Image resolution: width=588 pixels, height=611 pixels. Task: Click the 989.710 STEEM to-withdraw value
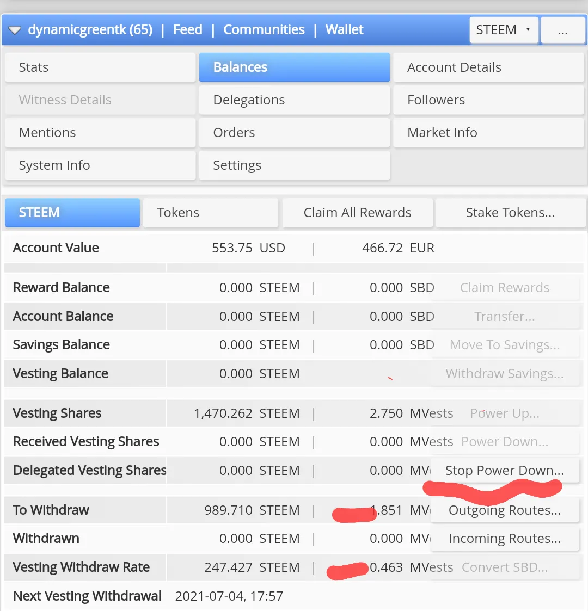coord(252,510)
